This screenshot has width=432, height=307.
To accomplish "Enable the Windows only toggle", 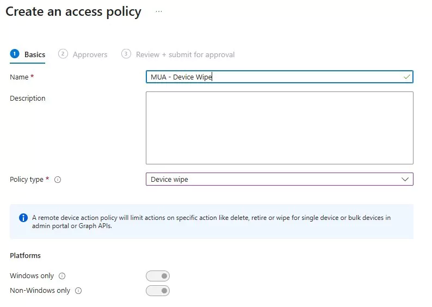I will pos(158,276).
